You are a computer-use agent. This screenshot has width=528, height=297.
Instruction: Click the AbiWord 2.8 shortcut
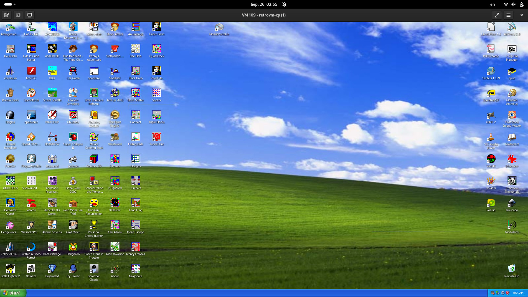512,27
